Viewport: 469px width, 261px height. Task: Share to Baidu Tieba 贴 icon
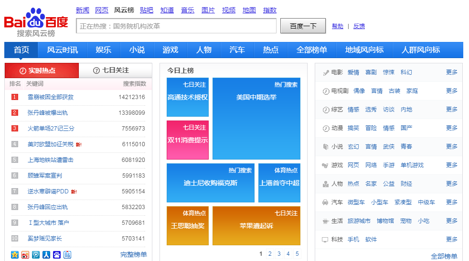tap(67, 255)
